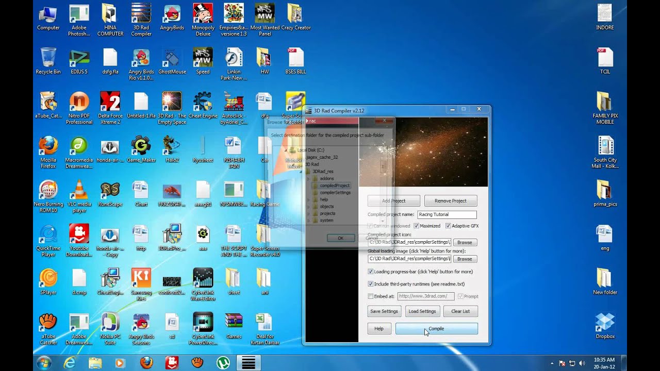Open the Recycle Bin
The image size is (660, 371).
[48, 61]
